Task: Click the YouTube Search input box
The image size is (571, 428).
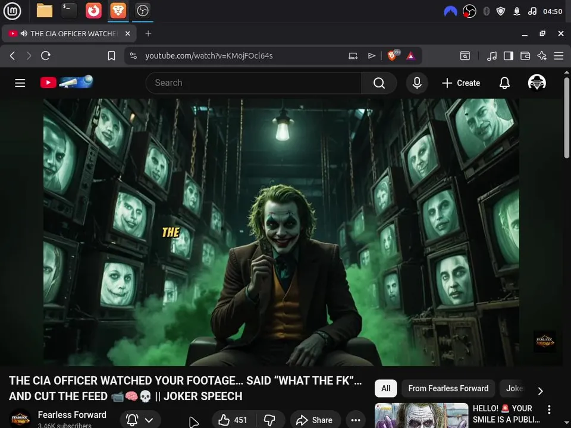Action: point(253,83)
